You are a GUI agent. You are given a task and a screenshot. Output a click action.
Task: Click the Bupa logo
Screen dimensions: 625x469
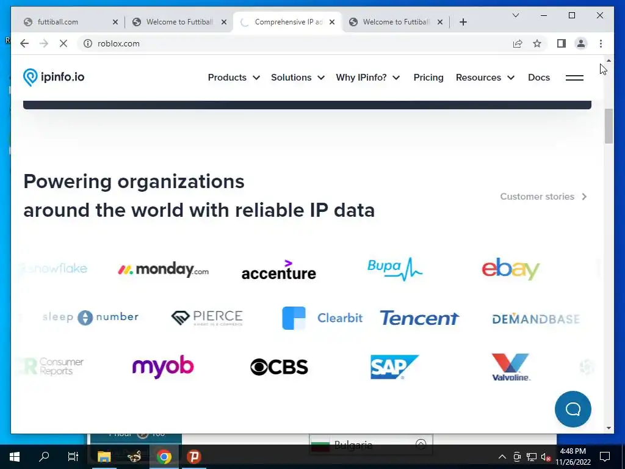pos(395,269)
